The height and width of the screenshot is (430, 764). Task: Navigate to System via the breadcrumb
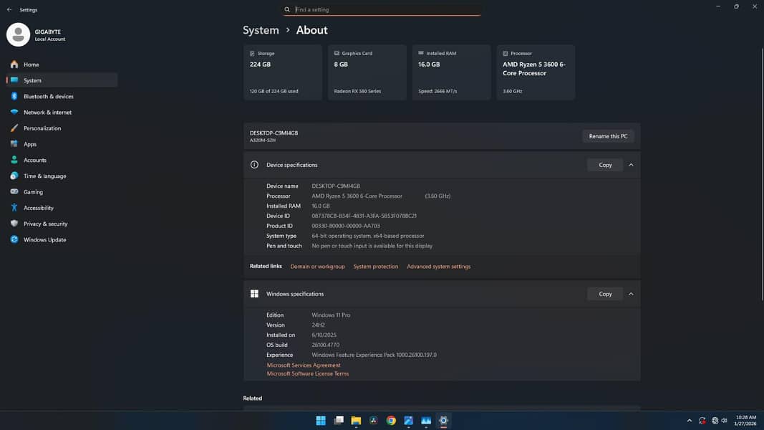click(x=261, y=30)
